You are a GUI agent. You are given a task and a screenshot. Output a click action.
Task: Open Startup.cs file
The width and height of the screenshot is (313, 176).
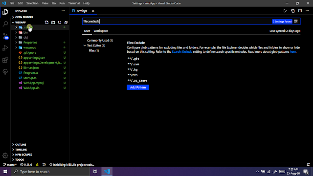[x=30, y=78]
